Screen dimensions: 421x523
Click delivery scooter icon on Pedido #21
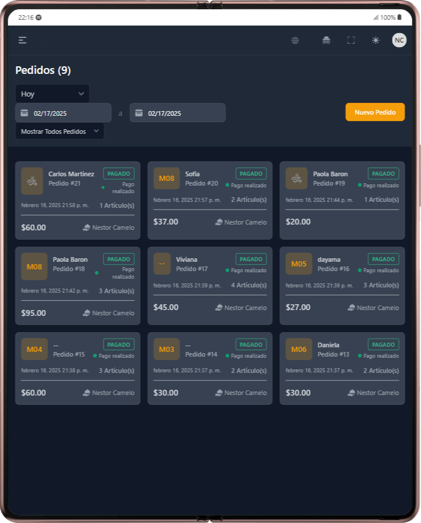[32, 181]
